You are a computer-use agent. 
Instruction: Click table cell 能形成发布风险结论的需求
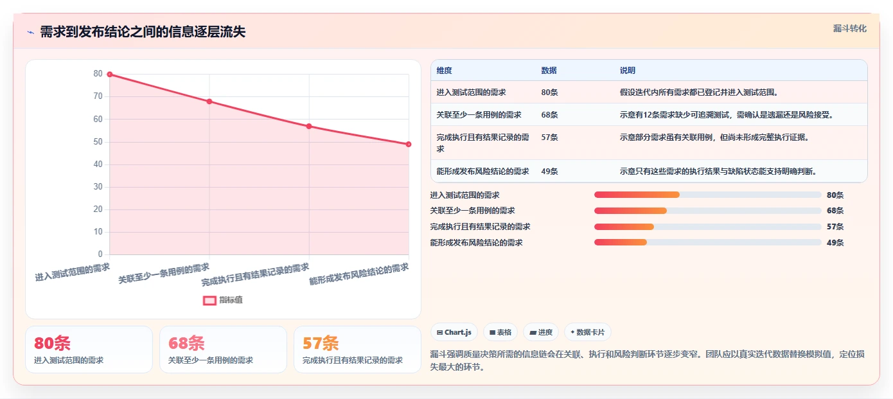(x=483, y=172)
